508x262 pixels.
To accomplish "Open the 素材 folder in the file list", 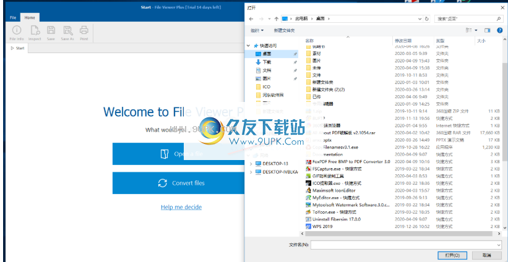I will click(x=314, y=53).
